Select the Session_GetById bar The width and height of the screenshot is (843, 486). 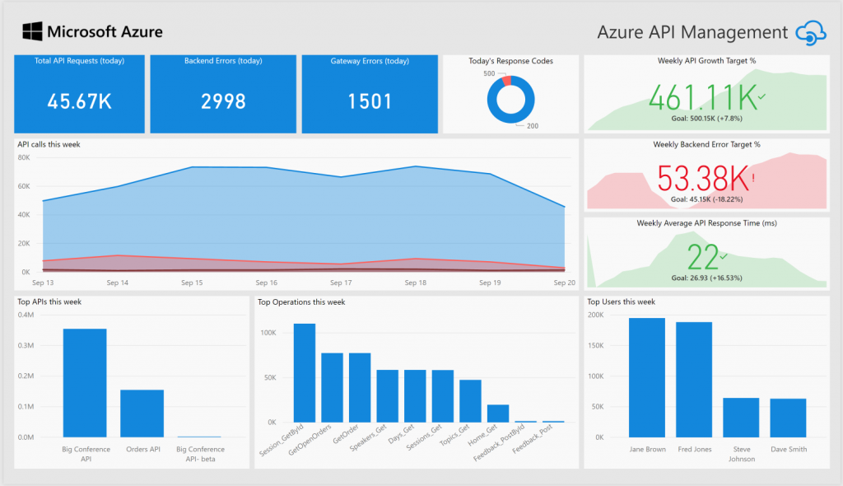point(305,373)
